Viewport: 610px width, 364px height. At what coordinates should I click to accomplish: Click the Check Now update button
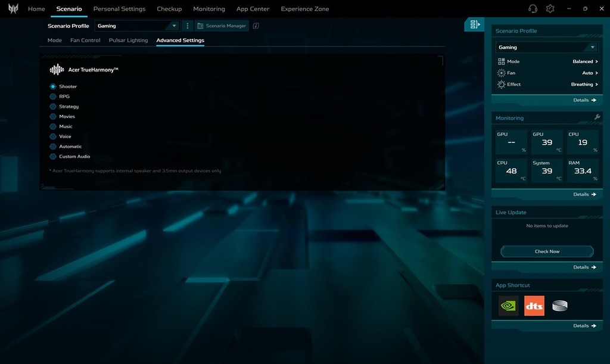pyautogui.click(x=547, y=251)
